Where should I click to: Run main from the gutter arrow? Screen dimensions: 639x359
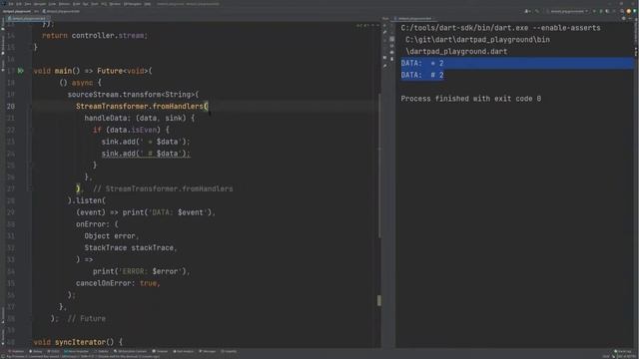coord(20,71)
